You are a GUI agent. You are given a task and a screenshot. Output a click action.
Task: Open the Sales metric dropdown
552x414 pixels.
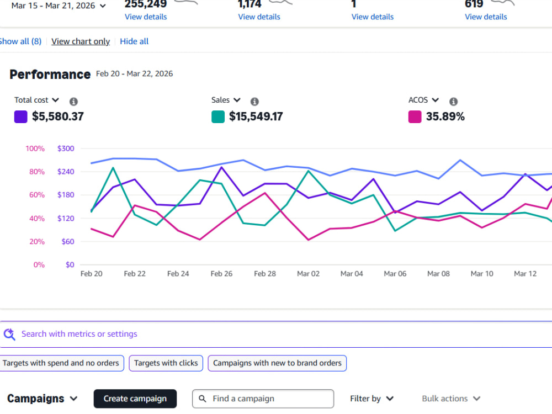click(226, 100)
